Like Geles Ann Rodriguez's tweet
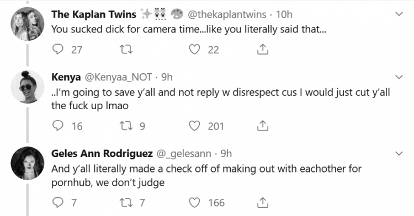This screenshot has height=216, width=414. pyautogui.click(x=195, y=202)
